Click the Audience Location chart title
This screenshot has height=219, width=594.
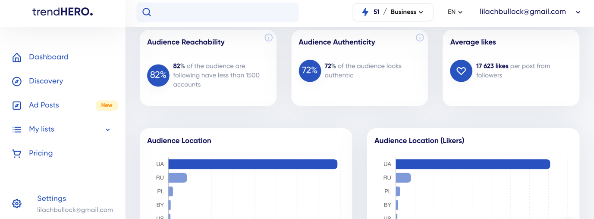coord(179,141)
